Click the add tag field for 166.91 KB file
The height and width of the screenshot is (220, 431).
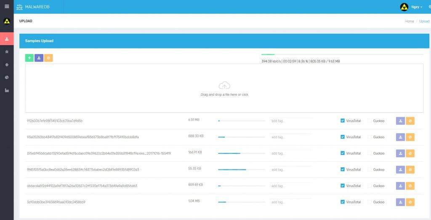click(x=290, y=153)
